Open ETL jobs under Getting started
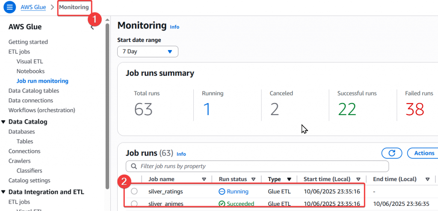438x211 pixels. (x=19, y=52)
